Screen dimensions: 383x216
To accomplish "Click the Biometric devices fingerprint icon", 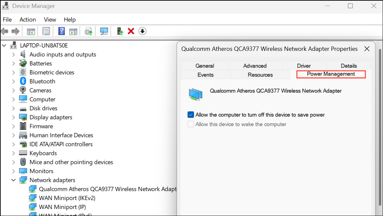I will pyautogui.click(x=23, y=72).
